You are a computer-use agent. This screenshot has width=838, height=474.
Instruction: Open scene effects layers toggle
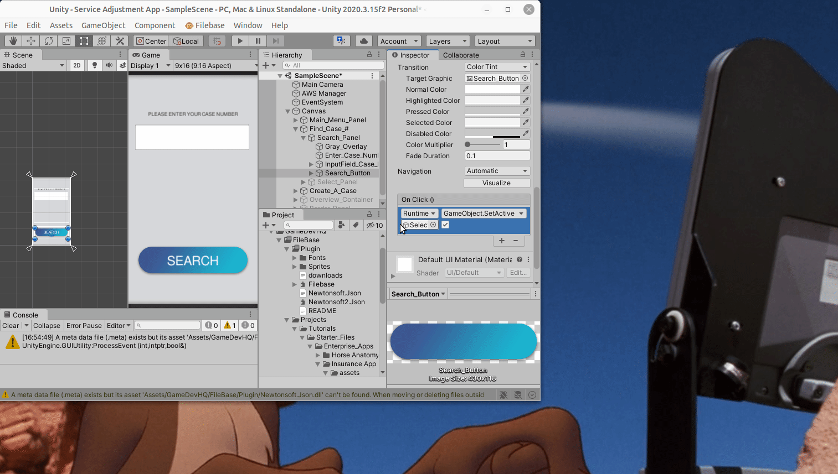click(x=122, y=65)
